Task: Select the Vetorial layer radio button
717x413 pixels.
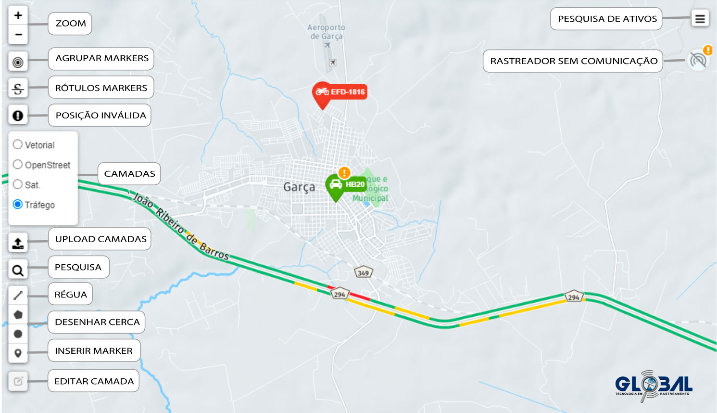Action: pos(18,144)
